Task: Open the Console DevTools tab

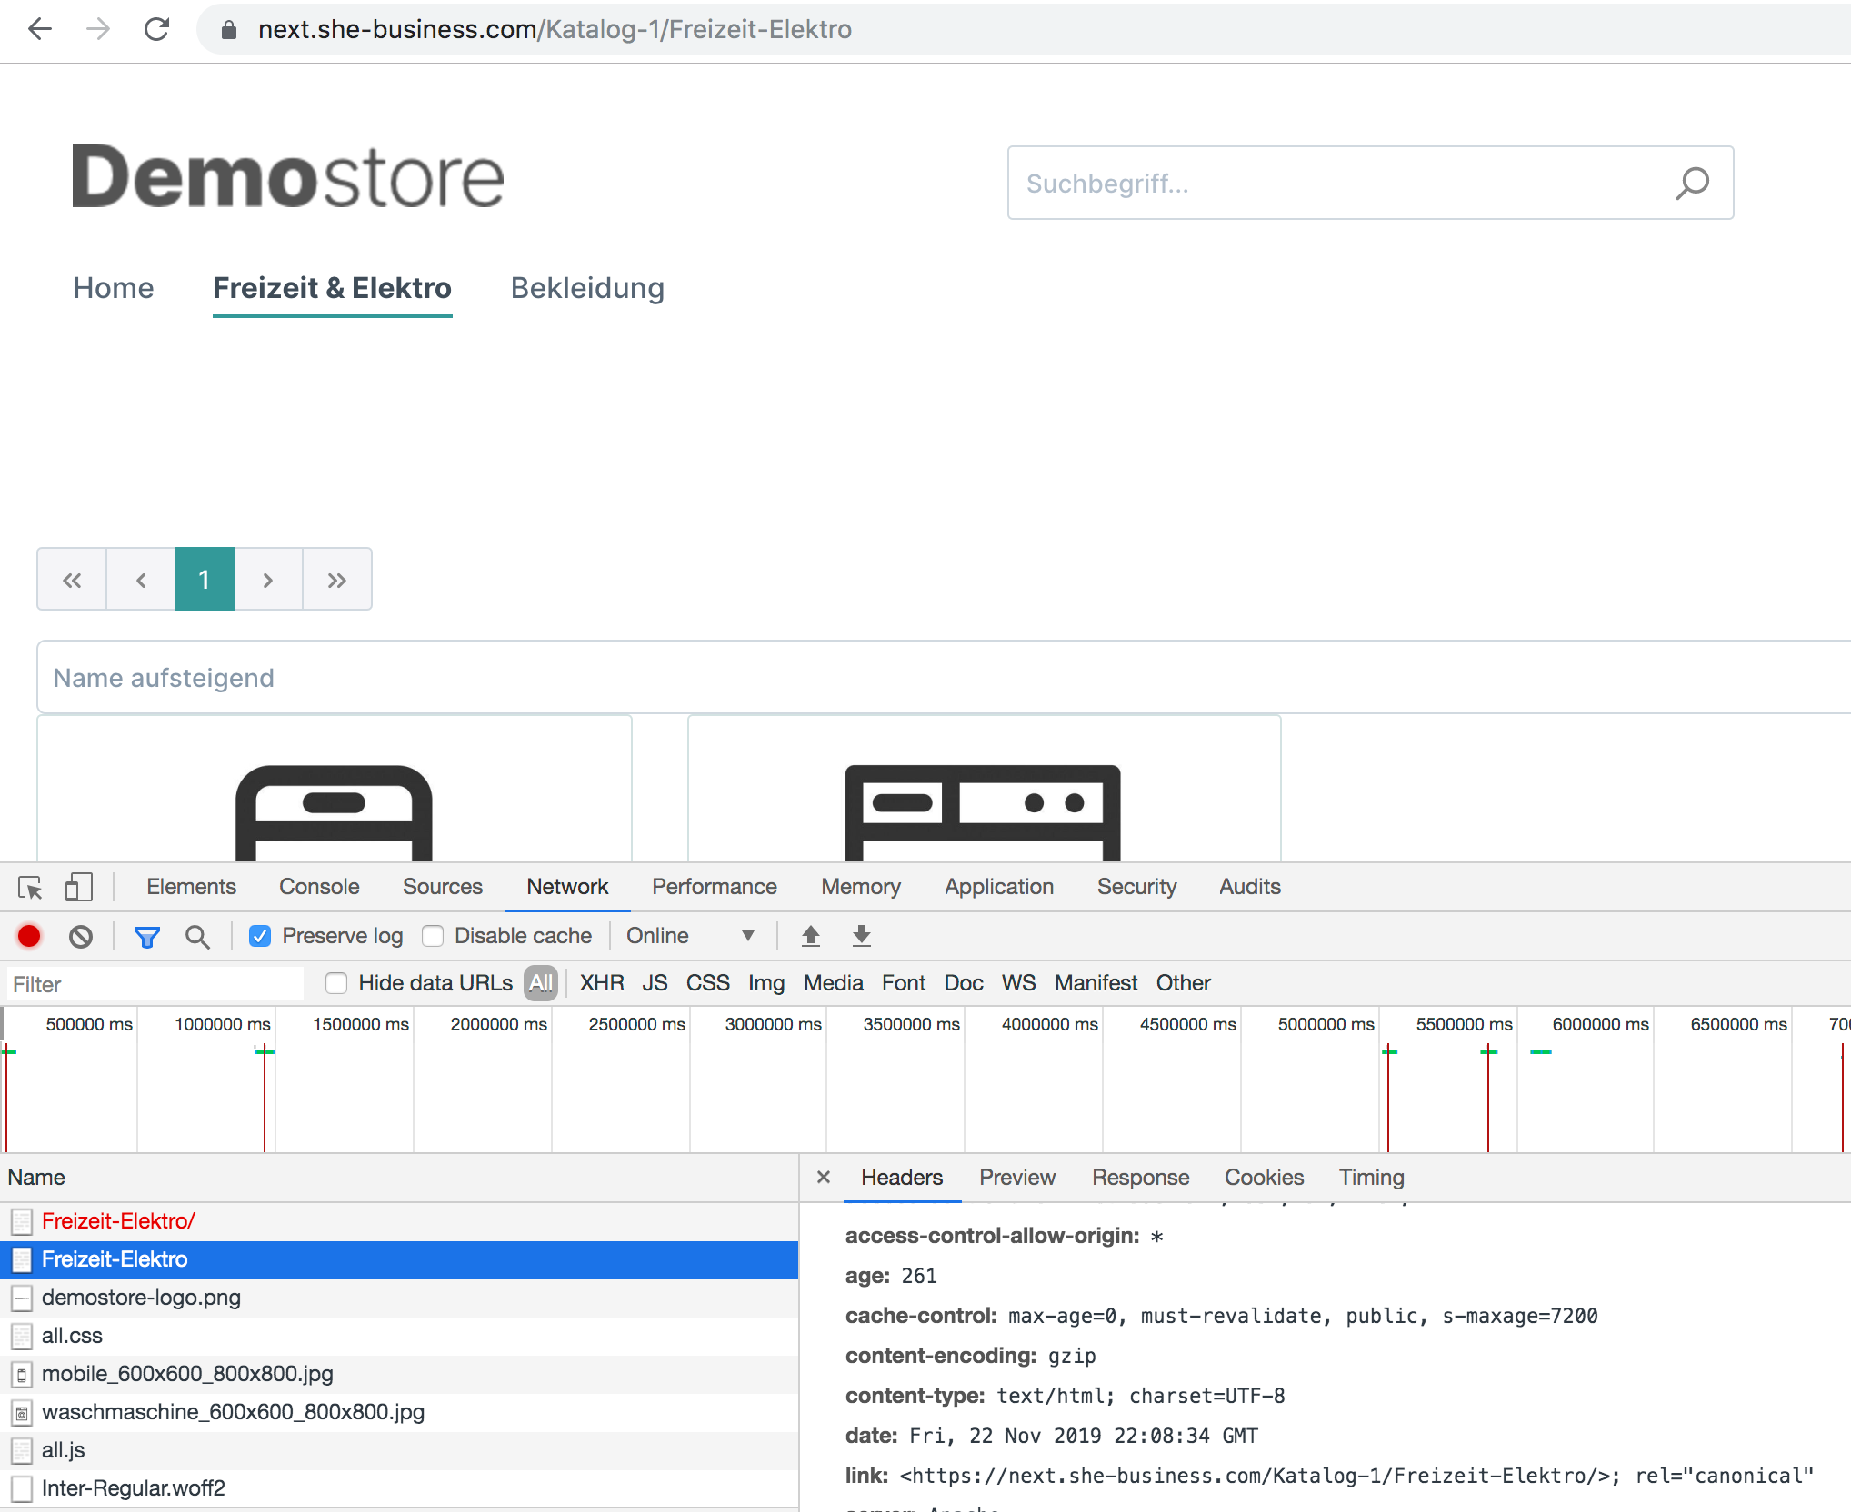Action: point(319,887)
